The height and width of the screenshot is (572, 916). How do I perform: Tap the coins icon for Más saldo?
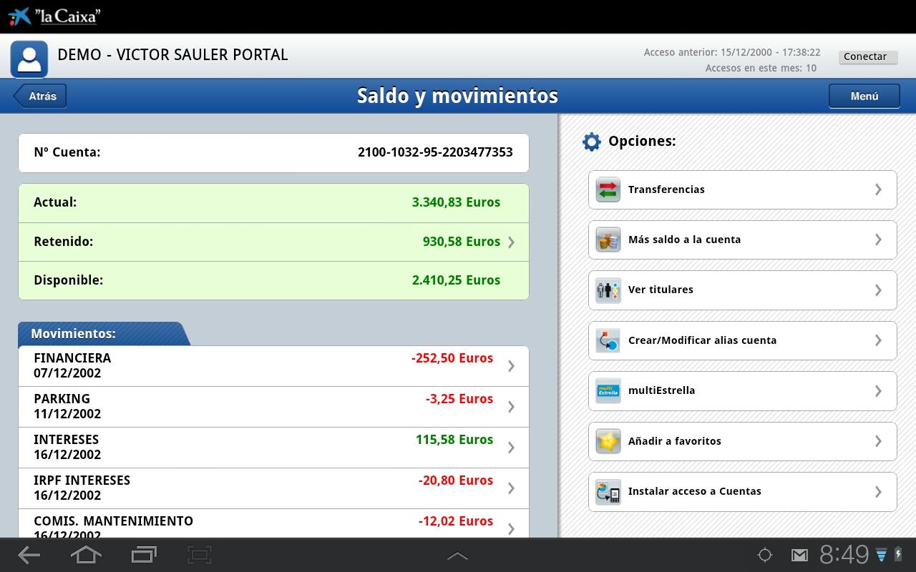(608, 240)
